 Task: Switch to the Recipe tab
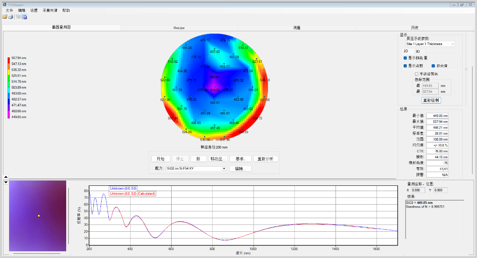pos(179,28)
